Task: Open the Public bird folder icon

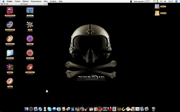Action: point(10,67)
